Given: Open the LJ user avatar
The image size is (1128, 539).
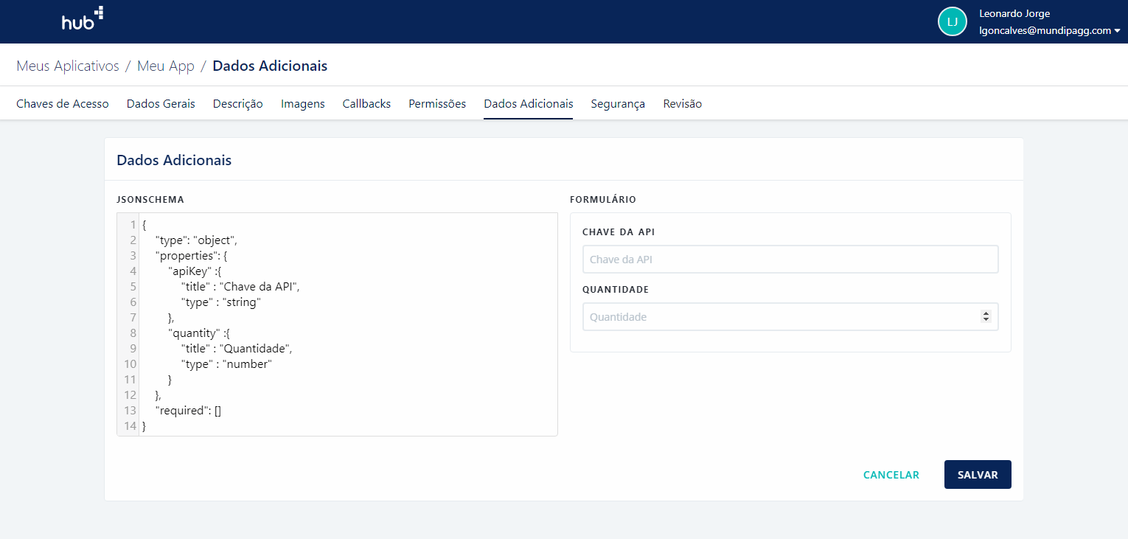Looking at the screenshot, I should pyautogui.click(x=952, y=22).
